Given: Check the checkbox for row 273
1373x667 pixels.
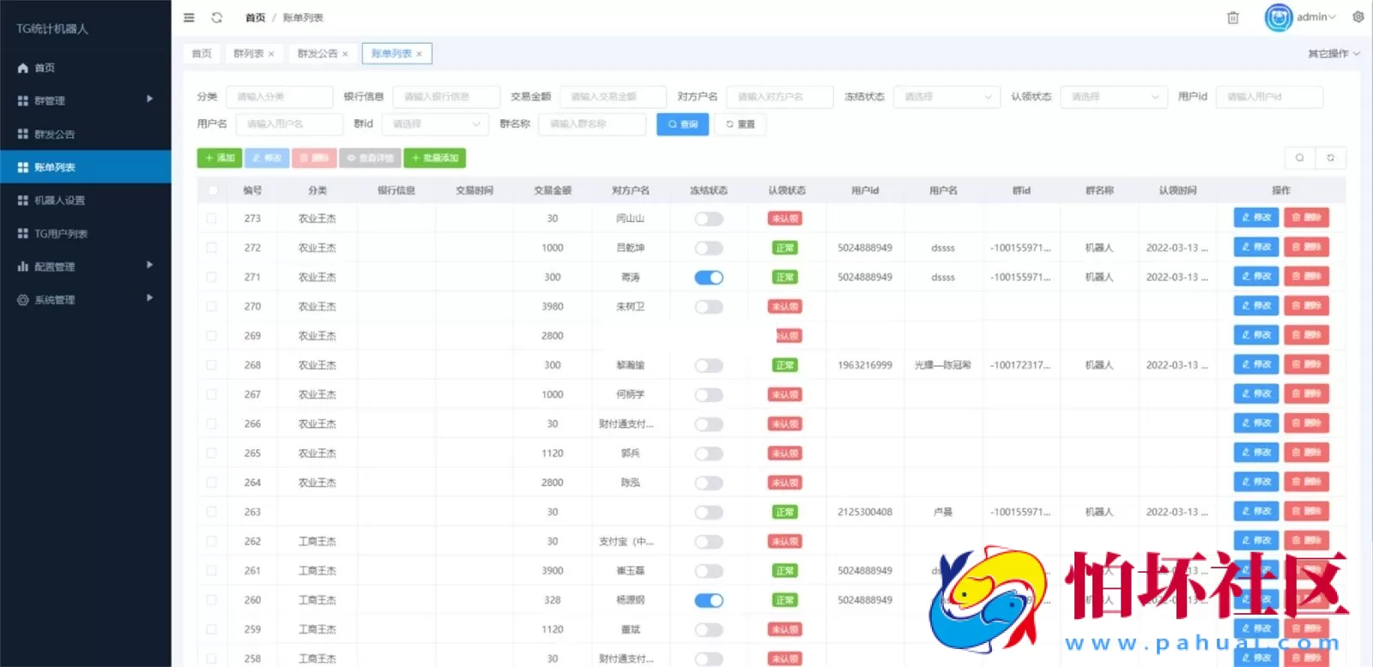Looking at the screenshot, I should 212,219.
